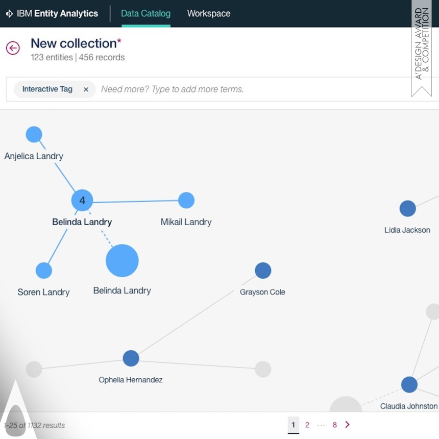
Task: Click the Interactive Tag chip label
Action: pos(47,89)
